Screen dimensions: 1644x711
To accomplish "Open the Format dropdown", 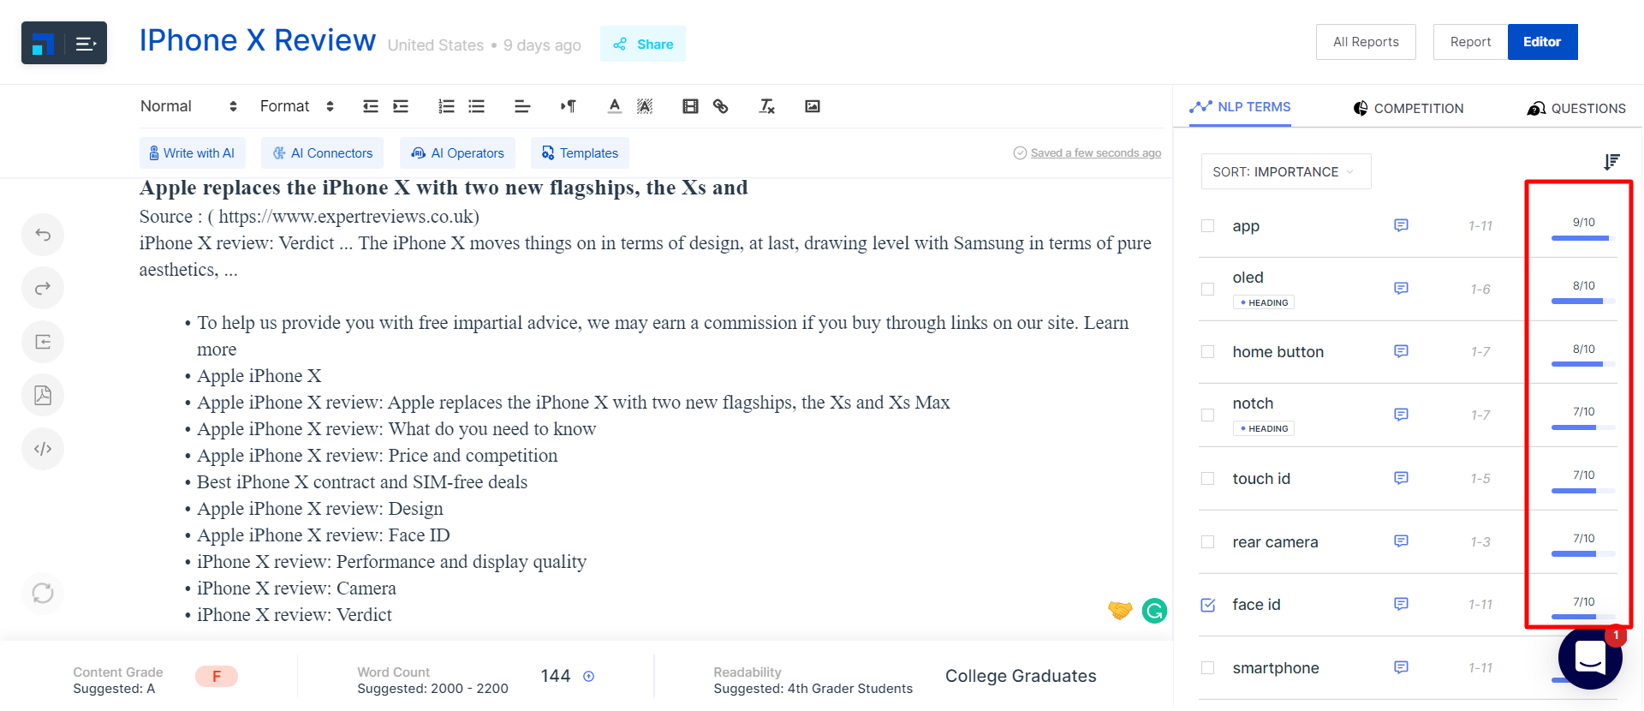I will tap(297, 106).
